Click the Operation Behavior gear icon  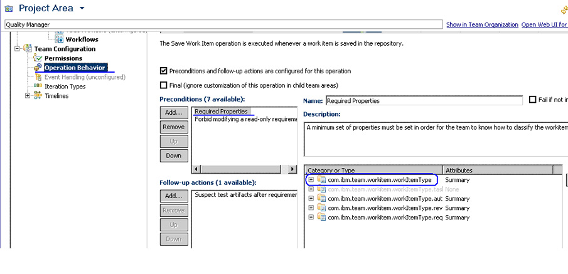coord(38,67)
